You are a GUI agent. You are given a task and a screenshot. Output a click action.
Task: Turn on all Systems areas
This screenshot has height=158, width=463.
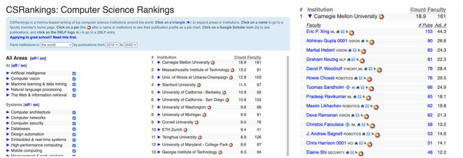[x=36, y=105]
